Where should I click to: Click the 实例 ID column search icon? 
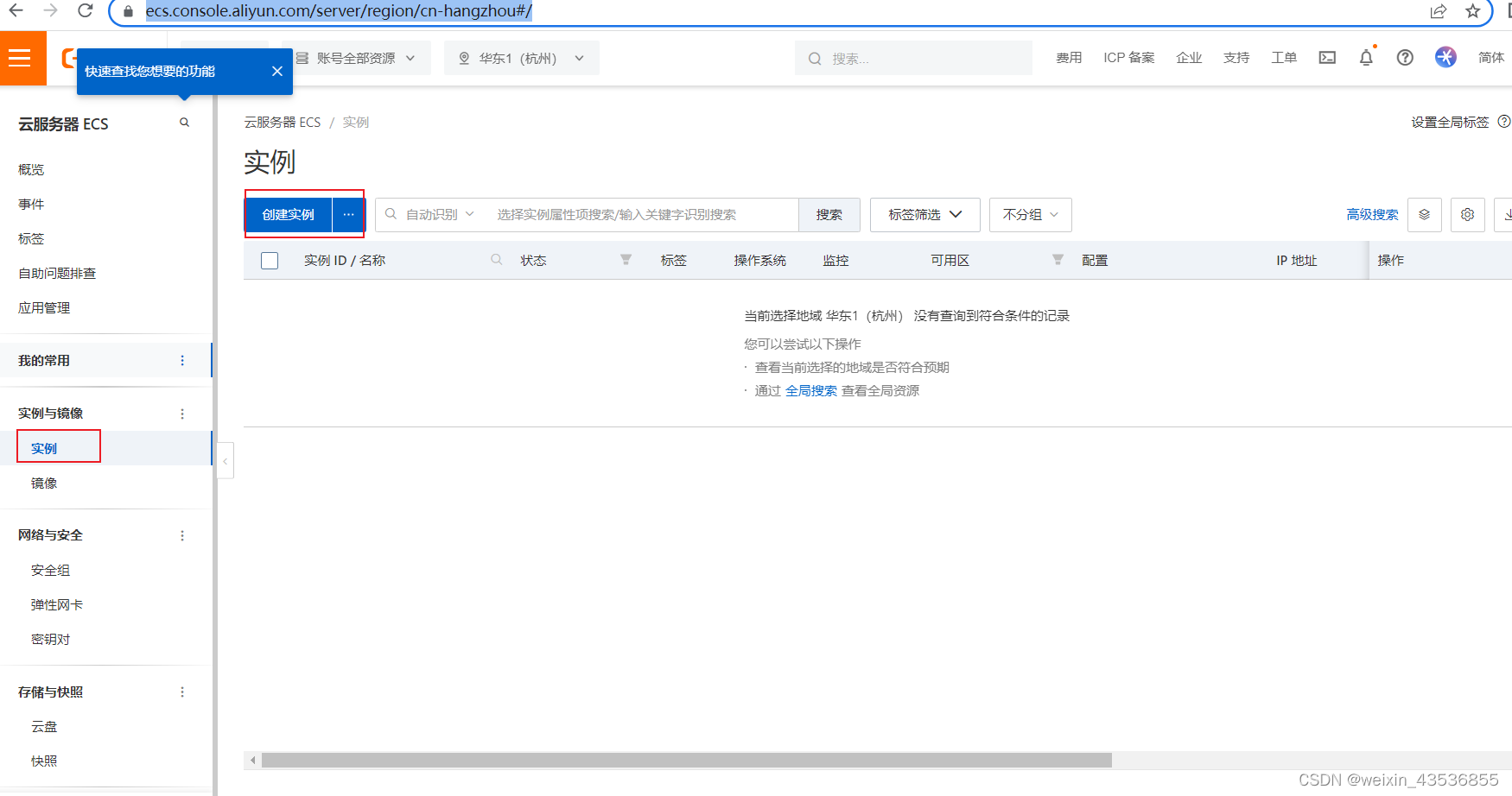[497, 259]
